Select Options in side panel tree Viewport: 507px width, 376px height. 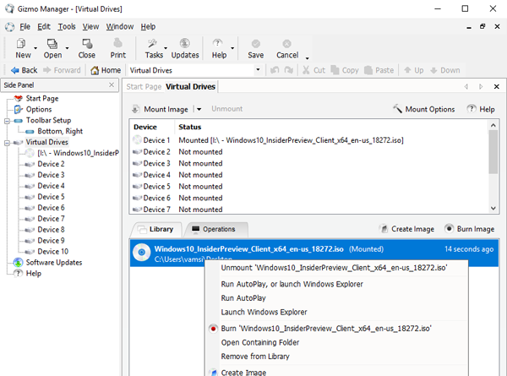(39, 109)
